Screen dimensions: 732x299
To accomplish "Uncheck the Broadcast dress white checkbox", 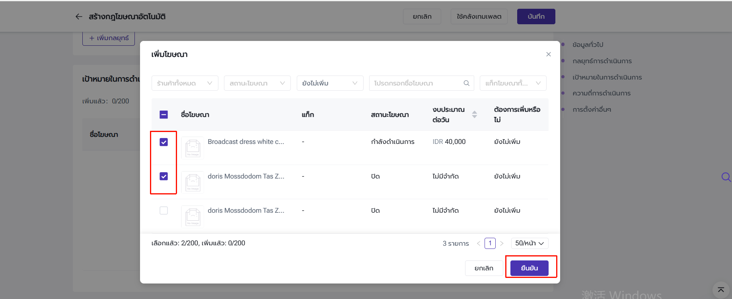I will [164, 142].
